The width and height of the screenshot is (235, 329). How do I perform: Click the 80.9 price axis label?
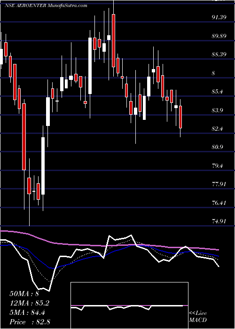[217, 147]
